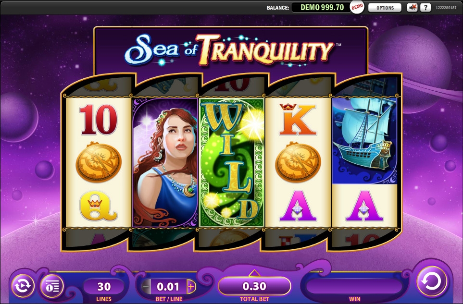Click the red DEMO badge
The width and height of the screenshot is (463, 304).
click(357, 7)
